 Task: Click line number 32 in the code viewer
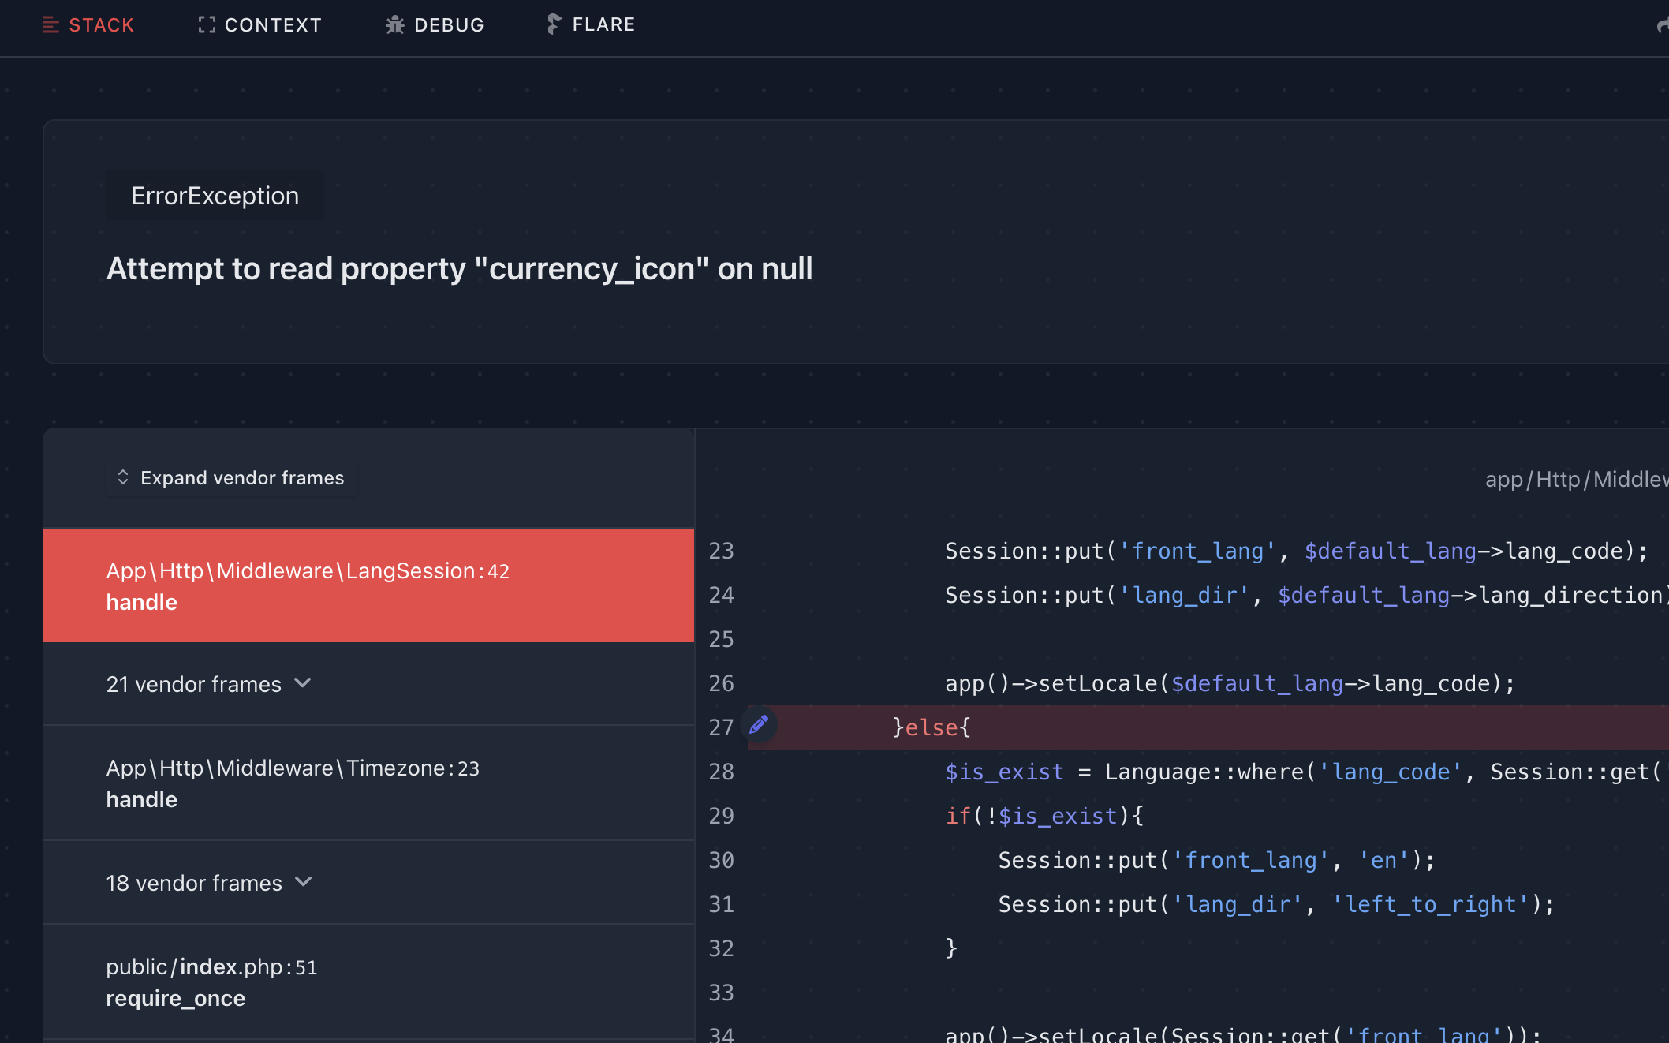coord(721,948)
